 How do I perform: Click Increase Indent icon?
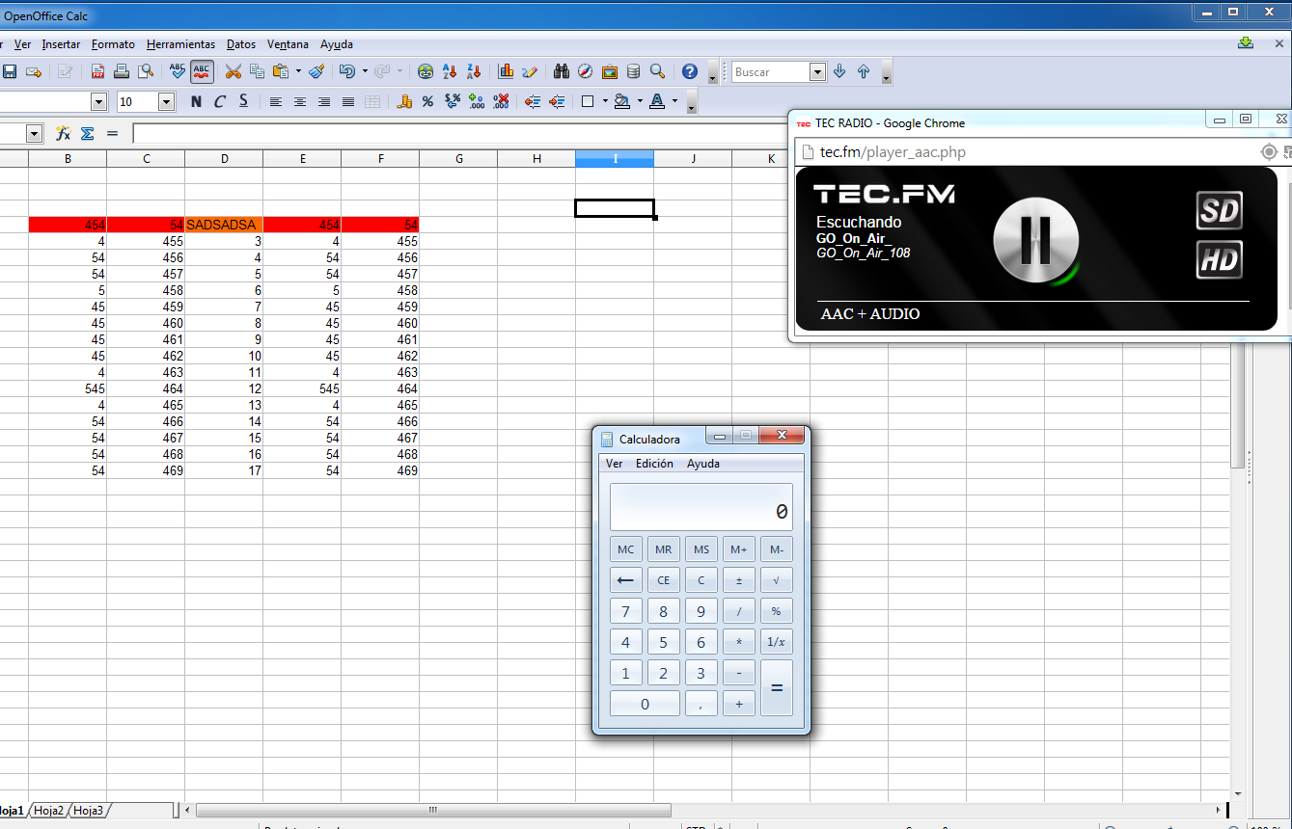pos(557,101)
